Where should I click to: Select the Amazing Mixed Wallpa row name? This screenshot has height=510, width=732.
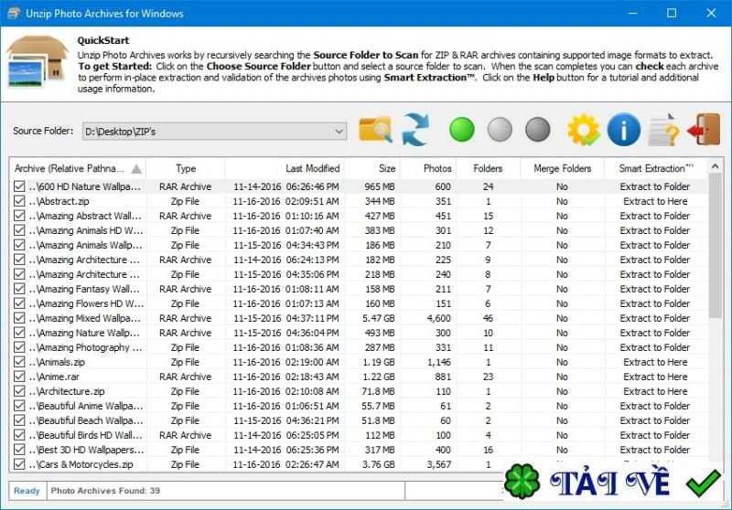(x=84, y=318)
